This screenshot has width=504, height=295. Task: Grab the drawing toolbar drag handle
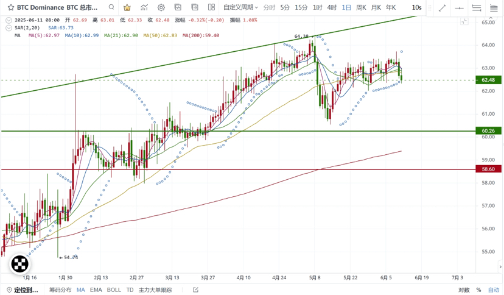tap(430, 8)
